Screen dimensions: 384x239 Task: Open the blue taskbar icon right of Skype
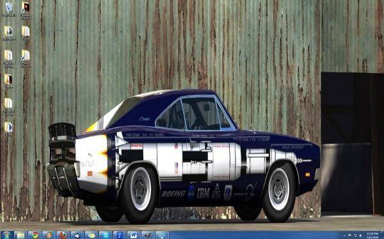pos(120,235)
